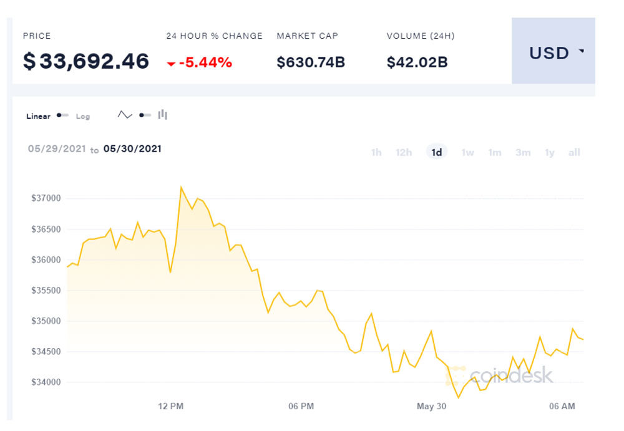Switch to the 1m time range
Image resolution: width=624 pixels, height=431 pixels.
pyautogui.click(x=495, y=152)
